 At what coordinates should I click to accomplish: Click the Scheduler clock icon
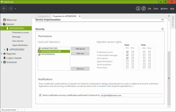pos(5,62)
